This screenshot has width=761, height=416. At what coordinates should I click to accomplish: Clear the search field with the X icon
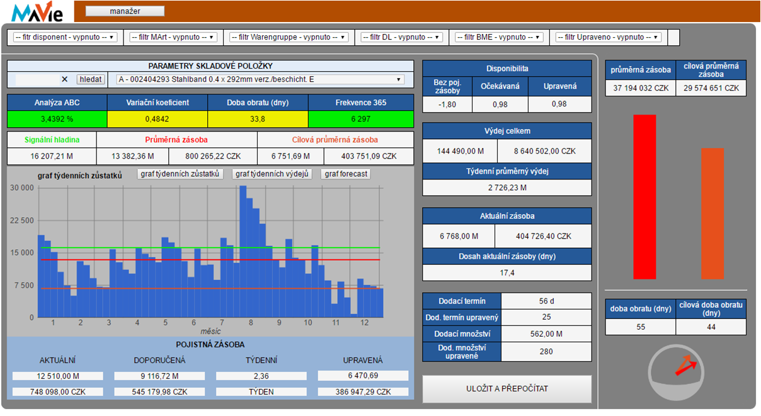point(64,79)
